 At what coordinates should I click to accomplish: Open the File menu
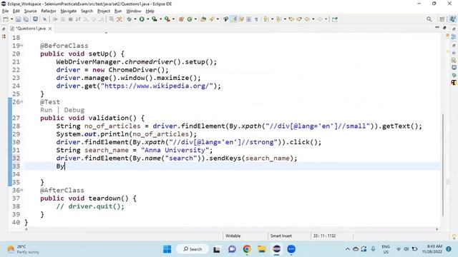pyautogui.click(x=5, y=11)
